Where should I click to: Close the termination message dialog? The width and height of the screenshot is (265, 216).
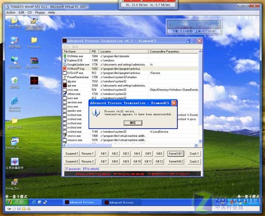click(174, 103)
